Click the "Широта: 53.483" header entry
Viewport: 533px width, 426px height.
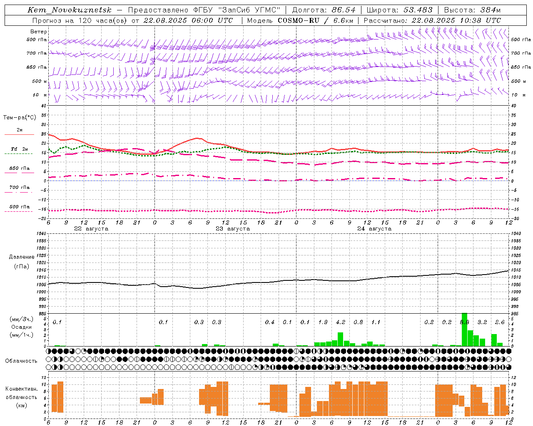399,10
